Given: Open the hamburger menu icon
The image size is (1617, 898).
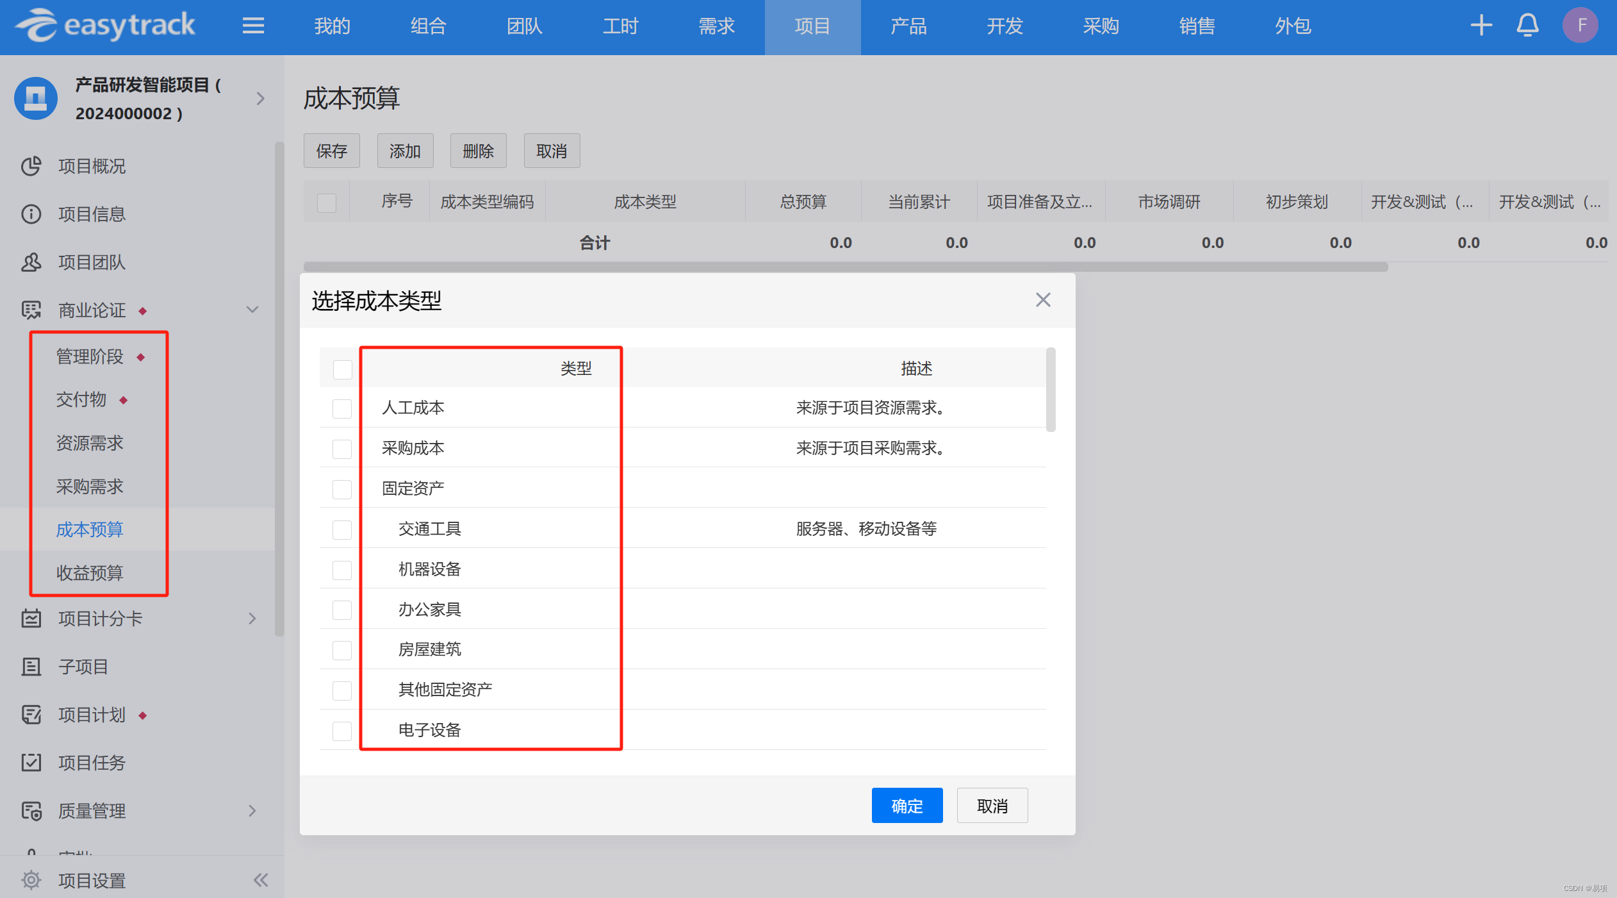Looking at the screenshot, I should [x=253, y=26].
